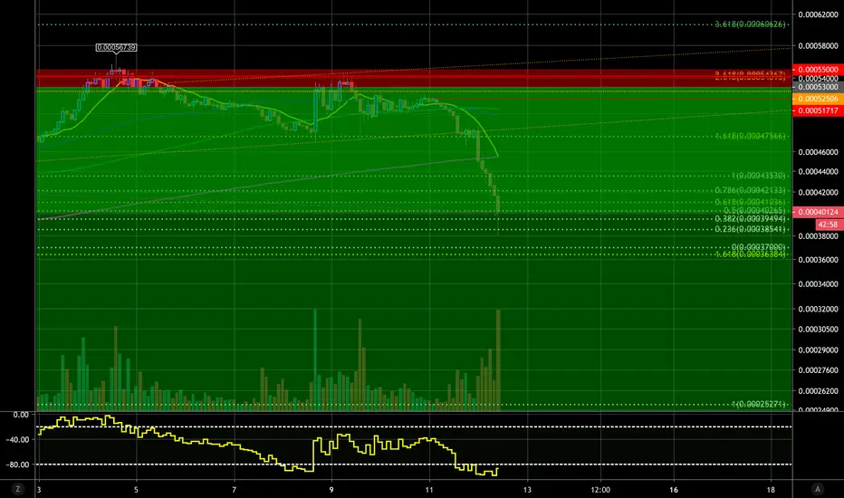The height and width of the screenshot is (498, 844).
Task: Select the 3.618(0.00069626) Fibonacci label
Action: [750, 24]
